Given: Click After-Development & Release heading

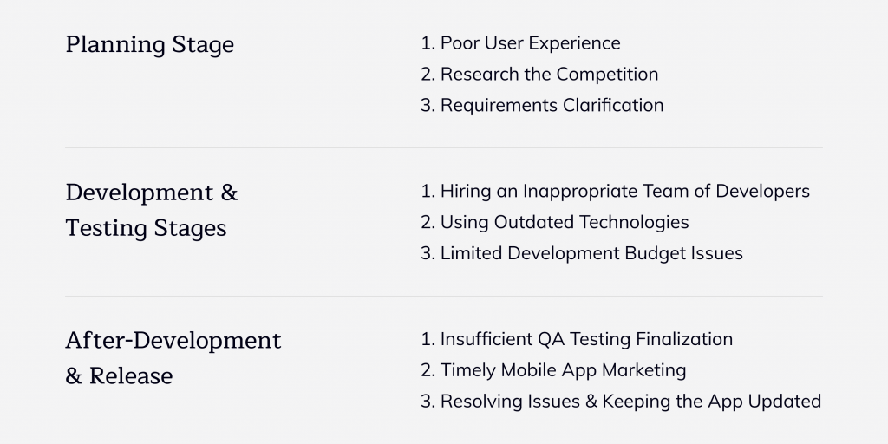Looking at the screenshot, I should pos(173,358).
